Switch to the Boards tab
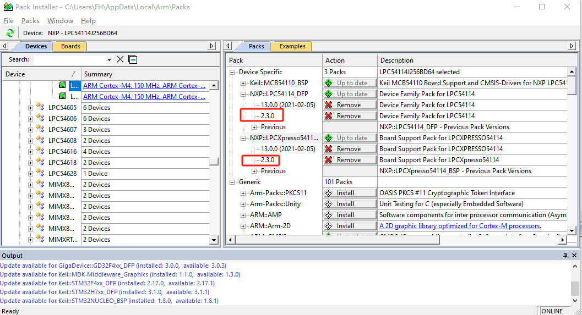Image resolution: width=582 pixels, height=315 pixels. (70, 46)
